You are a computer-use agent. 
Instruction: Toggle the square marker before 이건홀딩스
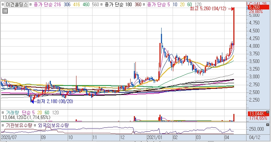pyautogui.click(x=3, y=4)
